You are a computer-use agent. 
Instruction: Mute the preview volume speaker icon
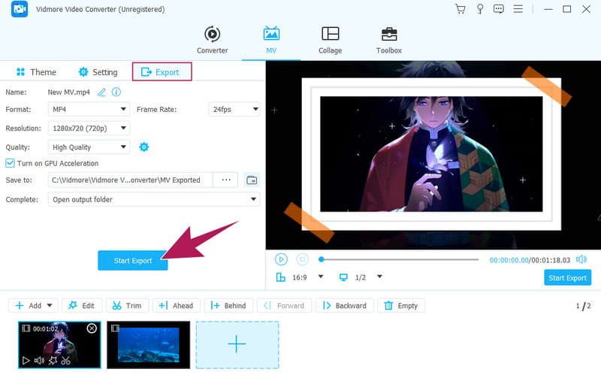[581, 259]
